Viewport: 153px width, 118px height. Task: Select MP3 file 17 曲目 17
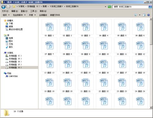[x=122, y=65]
